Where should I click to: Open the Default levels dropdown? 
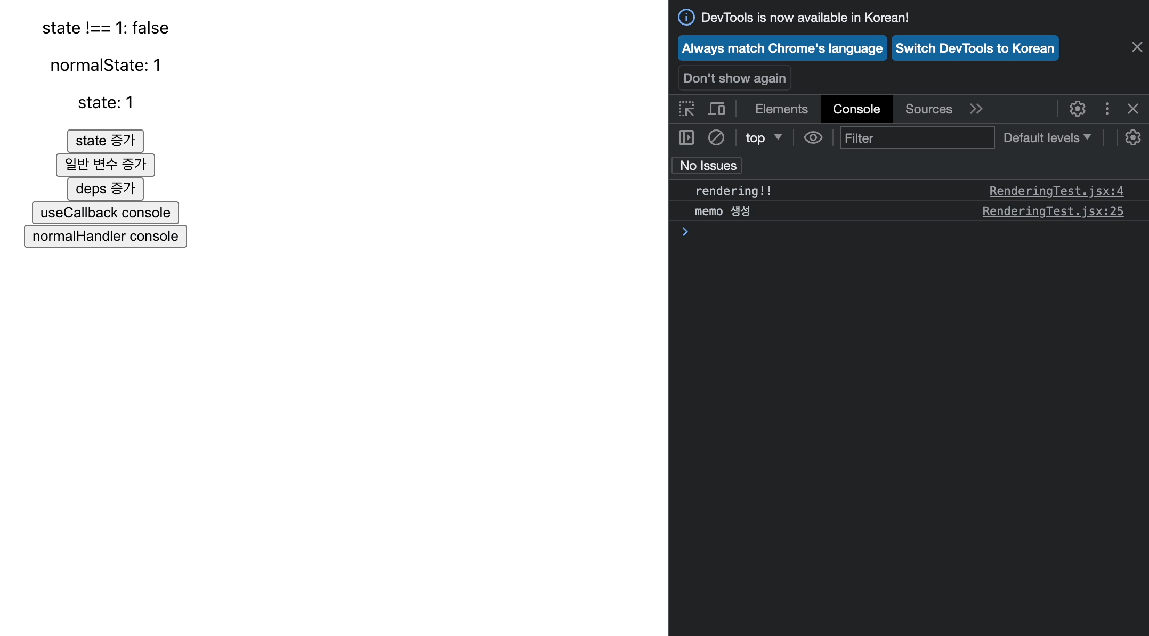1047,138
